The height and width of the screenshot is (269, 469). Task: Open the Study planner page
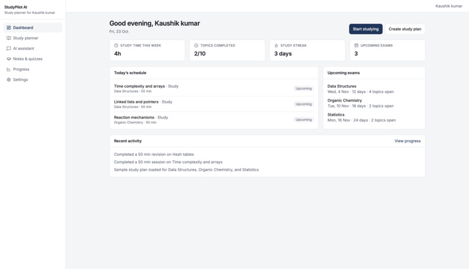pyautogui.click(x=33, y=38)
